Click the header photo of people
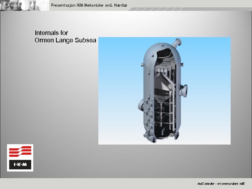Viewport: 252px width, 189px height. click(x=24, y=5)
